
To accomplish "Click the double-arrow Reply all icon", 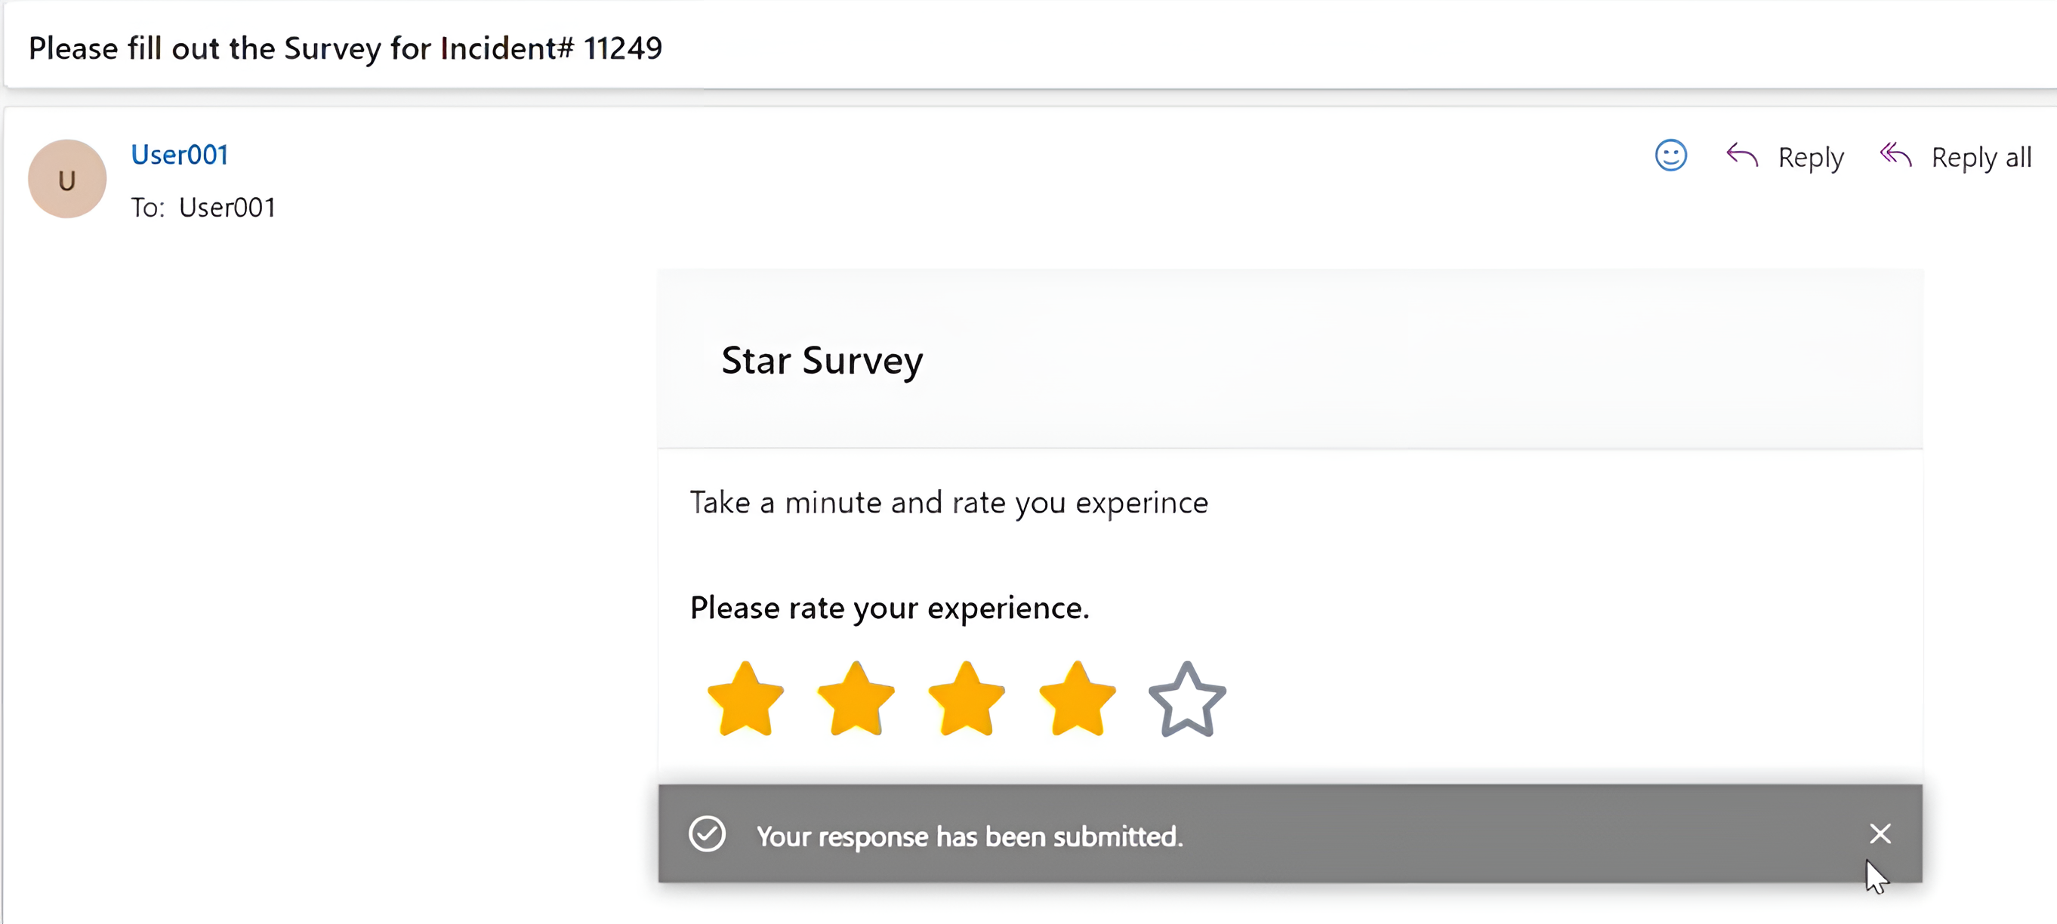I will pyautogui.click(x=1895, y=155).
